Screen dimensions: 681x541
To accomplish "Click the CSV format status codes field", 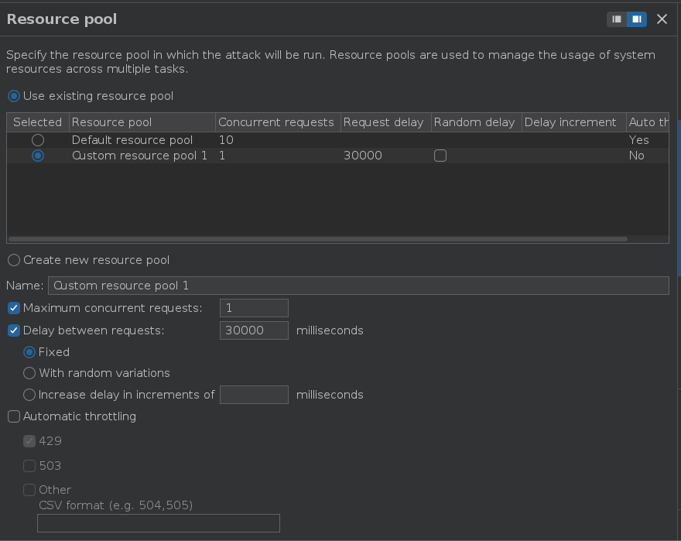I will point(159,523).
